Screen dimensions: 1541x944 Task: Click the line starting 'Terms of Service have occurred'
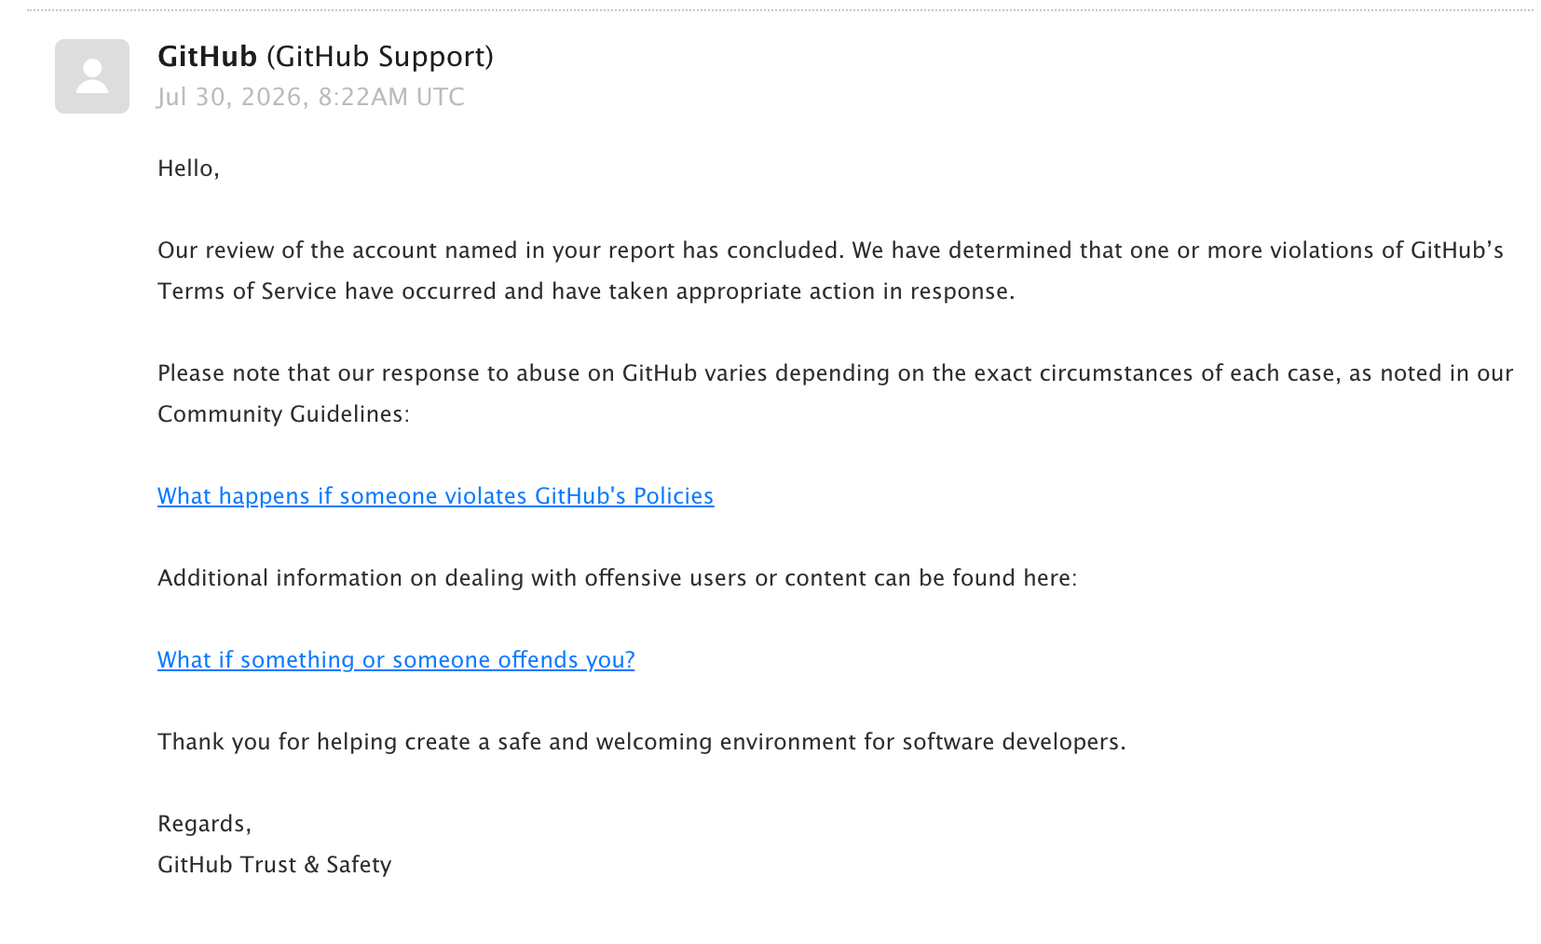586,291
